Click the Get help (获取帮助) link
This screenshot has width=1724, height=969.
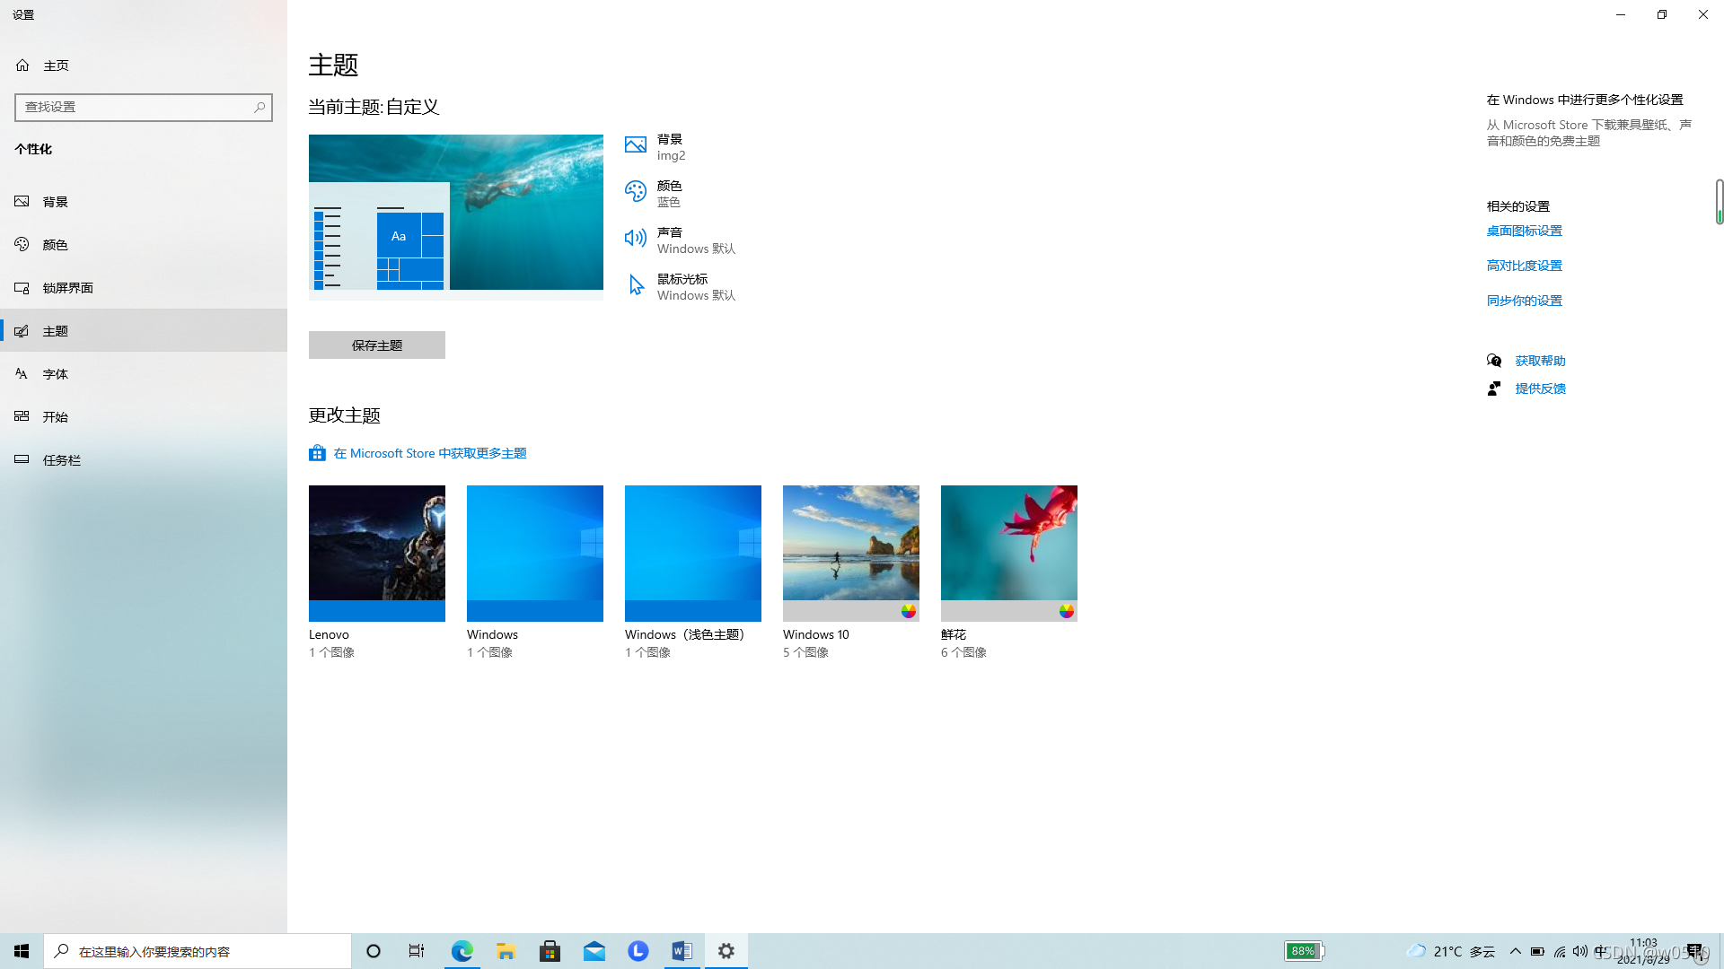pyautogui.click(x=1540, y=361)
